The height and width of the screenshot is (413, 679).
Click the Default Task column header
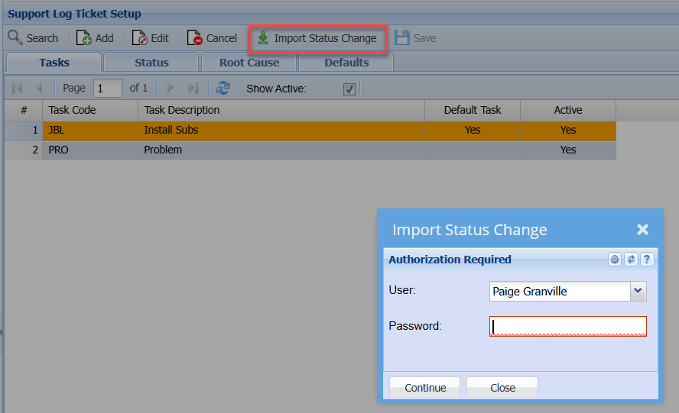[473, 110]
